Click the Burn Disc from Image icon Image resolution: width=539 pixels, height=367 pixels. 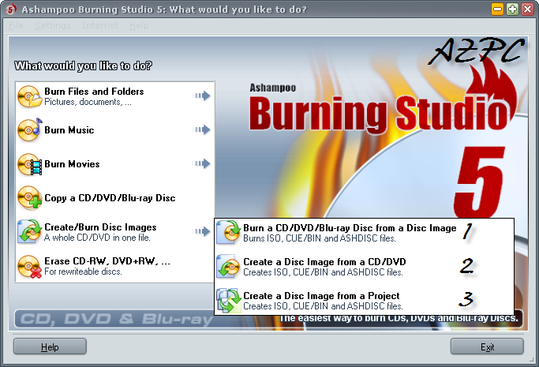pyautogui.click(x=229, y=232)
